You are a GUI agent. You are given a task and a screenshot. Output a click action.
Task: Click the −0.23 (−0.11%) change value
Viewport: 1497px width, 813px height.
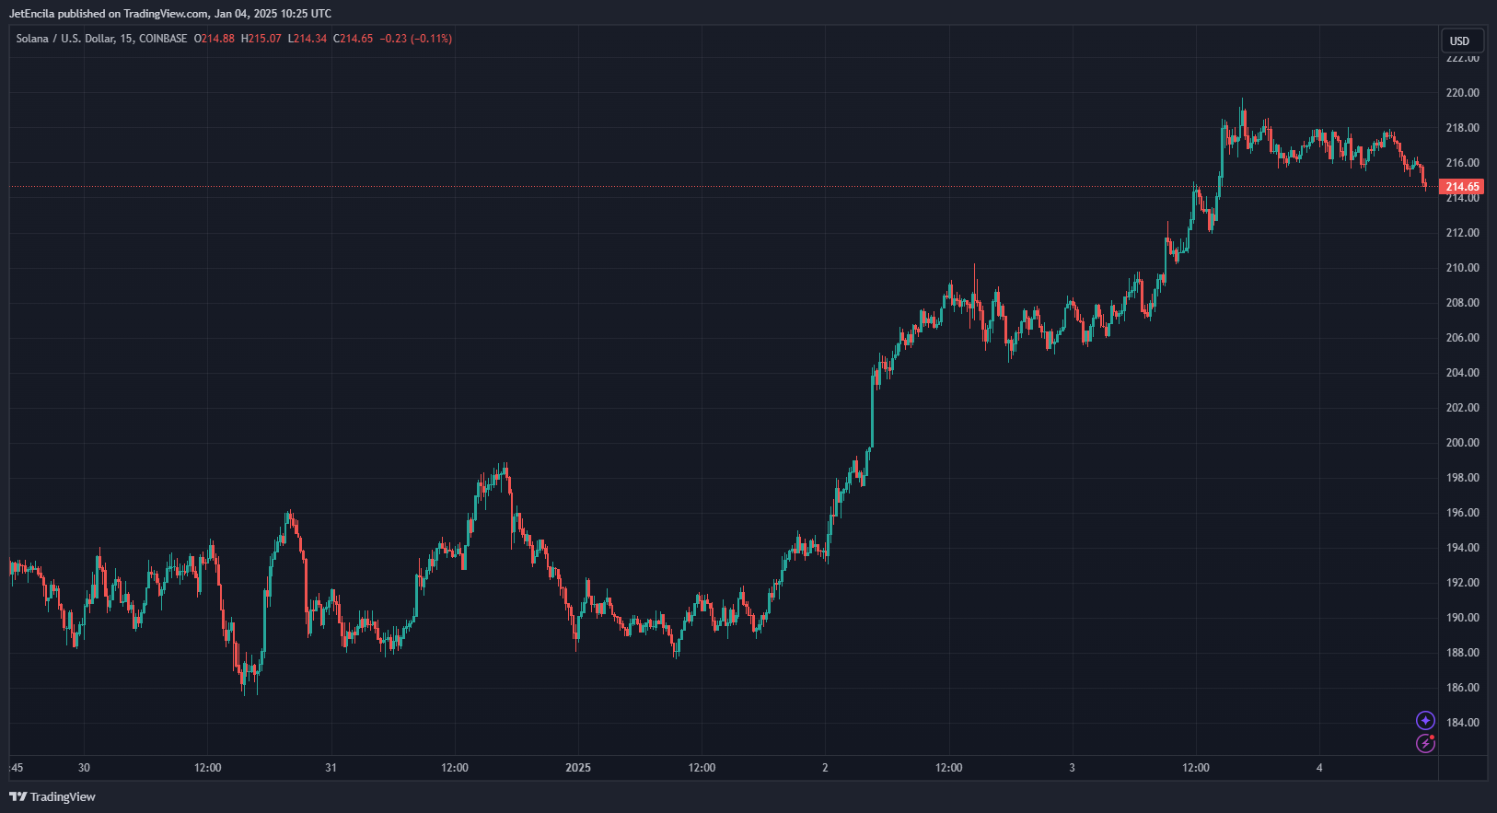[416, 39]
